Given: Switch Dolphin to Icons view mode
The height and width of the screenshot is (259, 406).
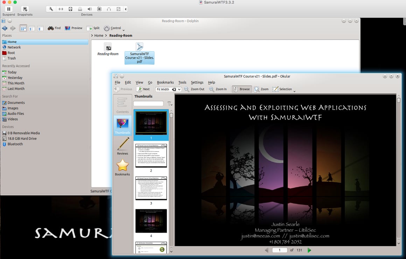Looking at the screenshot, I should [23, 28].
